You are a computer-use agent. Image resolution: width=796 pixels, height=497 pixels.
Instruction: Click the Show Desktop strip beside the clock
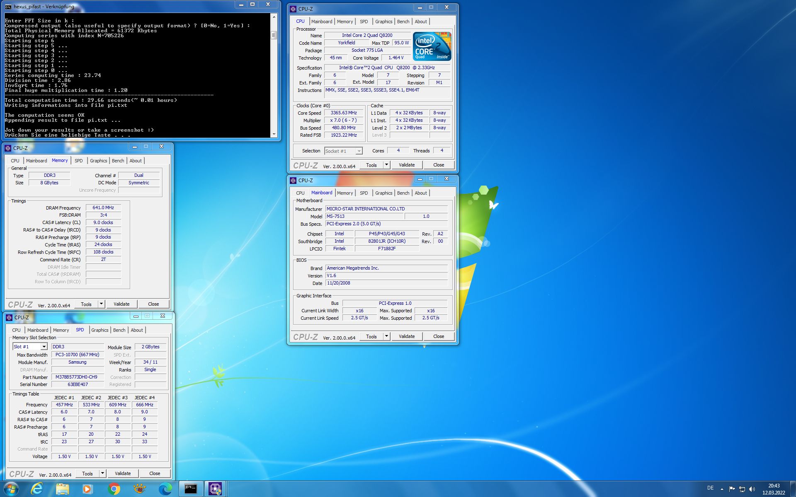[793, 489]
